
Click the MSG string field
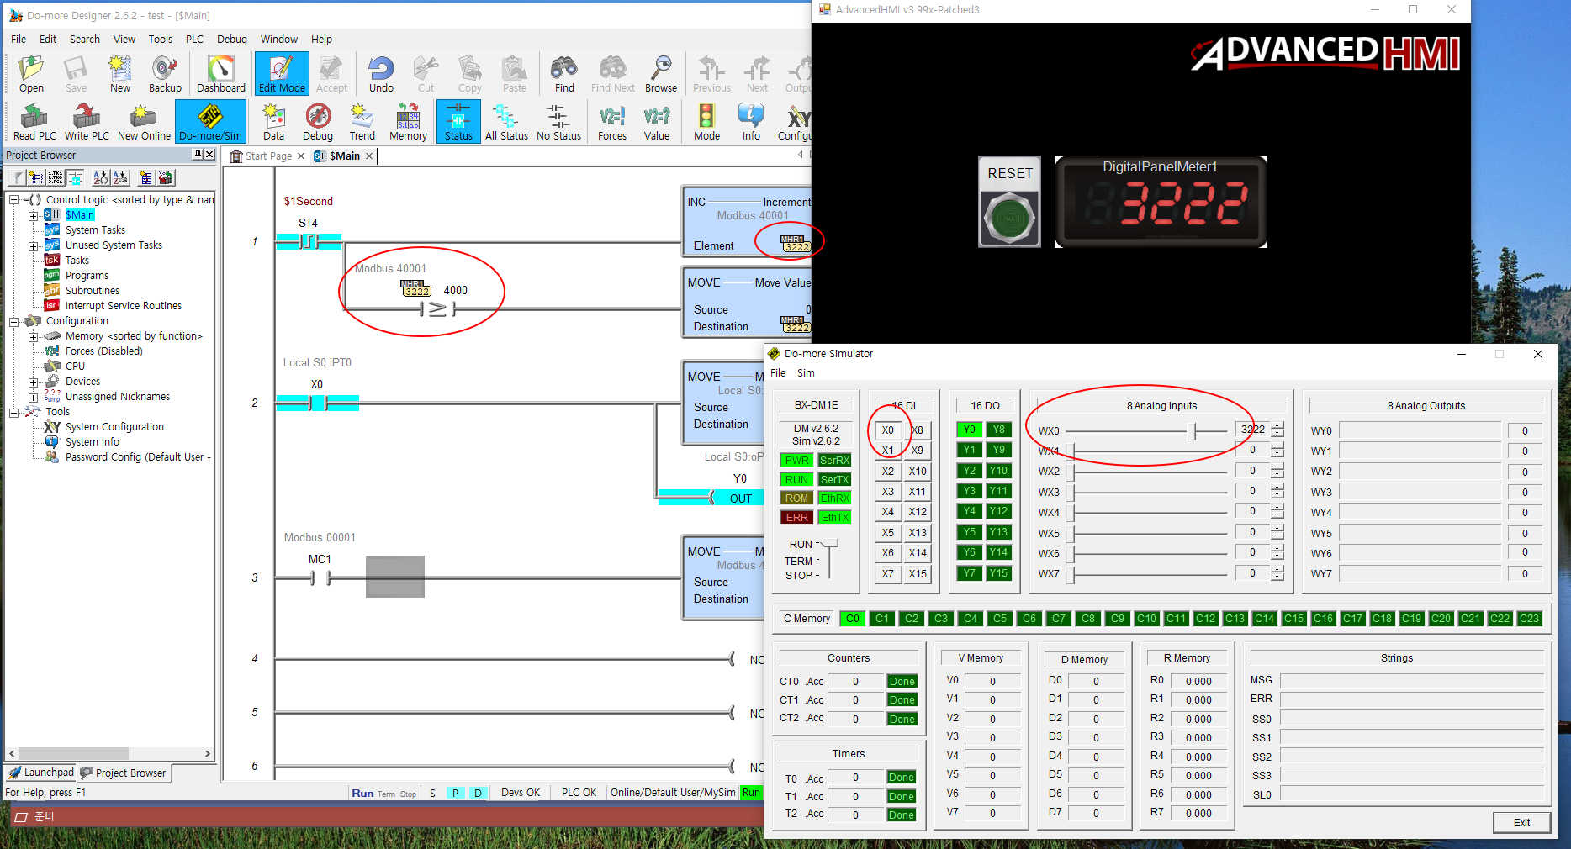1412,680
